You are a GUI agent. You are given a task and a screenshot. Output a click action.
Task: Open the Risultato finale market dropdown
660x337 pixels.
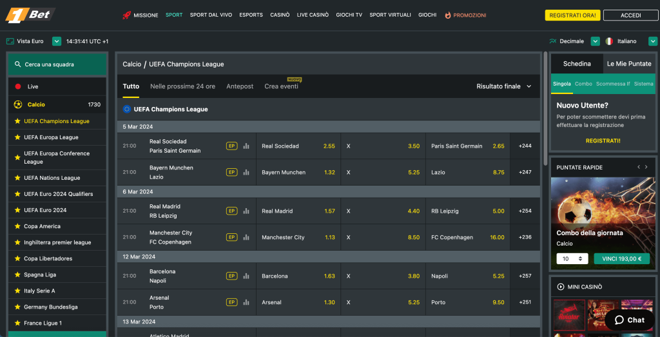504,86
